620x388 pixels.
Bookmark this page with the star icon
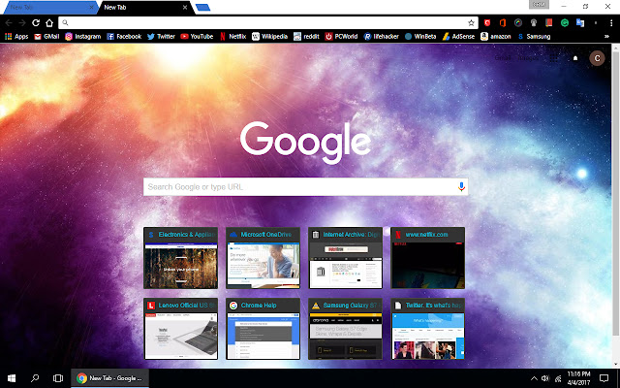471,23
